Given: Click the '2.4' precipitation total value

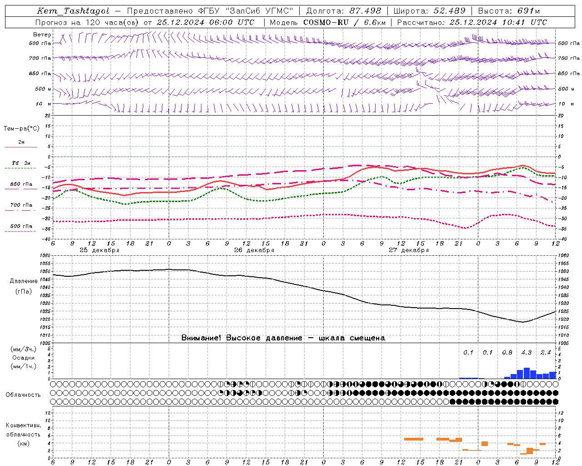Looking at the screenshot, I should tap(546, 353).
